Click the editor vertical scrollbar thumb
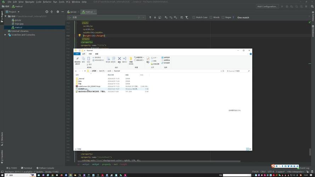315x177 pixels. [x=310, y=152]
